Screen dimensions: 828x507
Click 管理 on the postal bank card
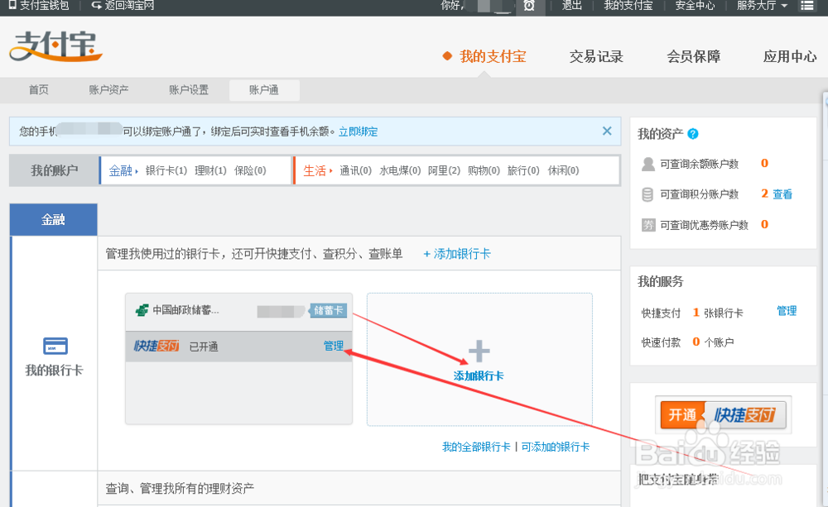[333, 346]
